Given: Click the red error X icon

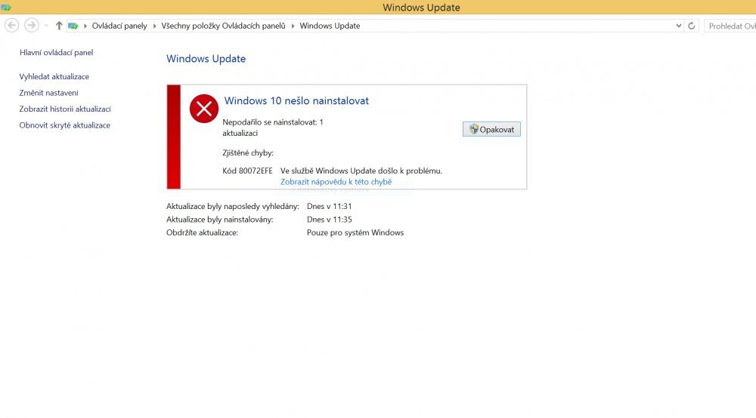Looking at the screenshot, I should 203,109.
